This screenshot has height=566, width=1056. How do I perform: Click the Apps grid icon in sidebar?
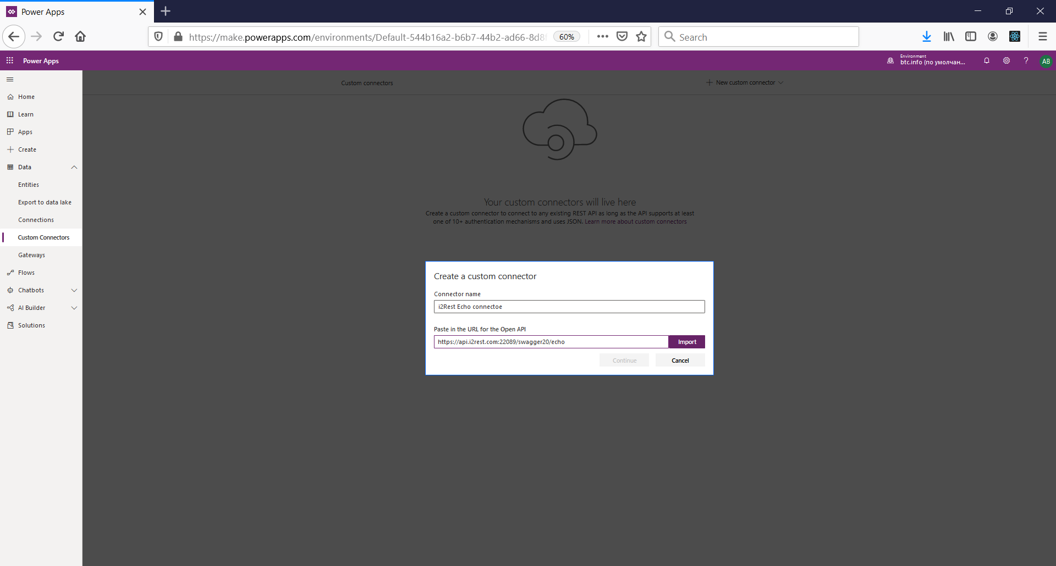click(10, 132)
